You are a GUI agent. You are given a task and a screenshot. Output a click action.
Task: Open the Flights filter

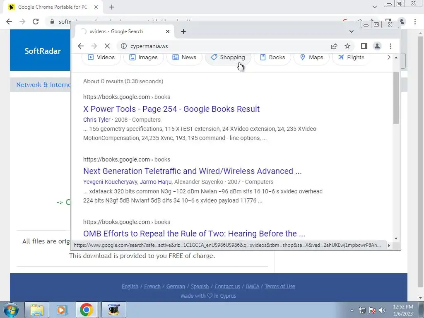(351, 57)
